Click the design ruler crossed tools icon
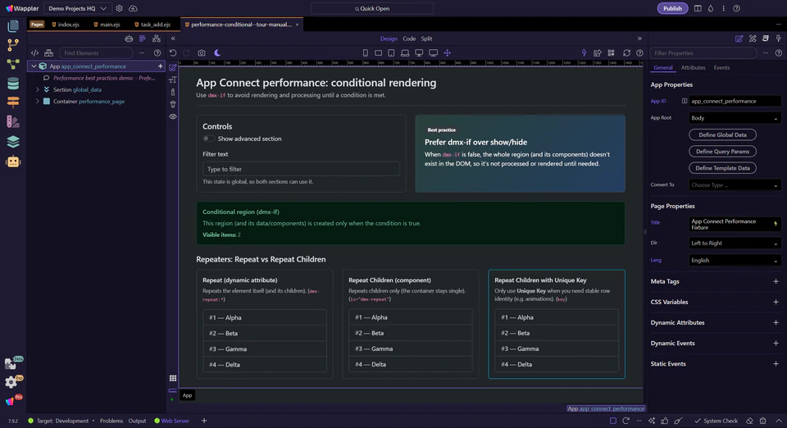Screen dimensions: 787x428 coord(753,39)
